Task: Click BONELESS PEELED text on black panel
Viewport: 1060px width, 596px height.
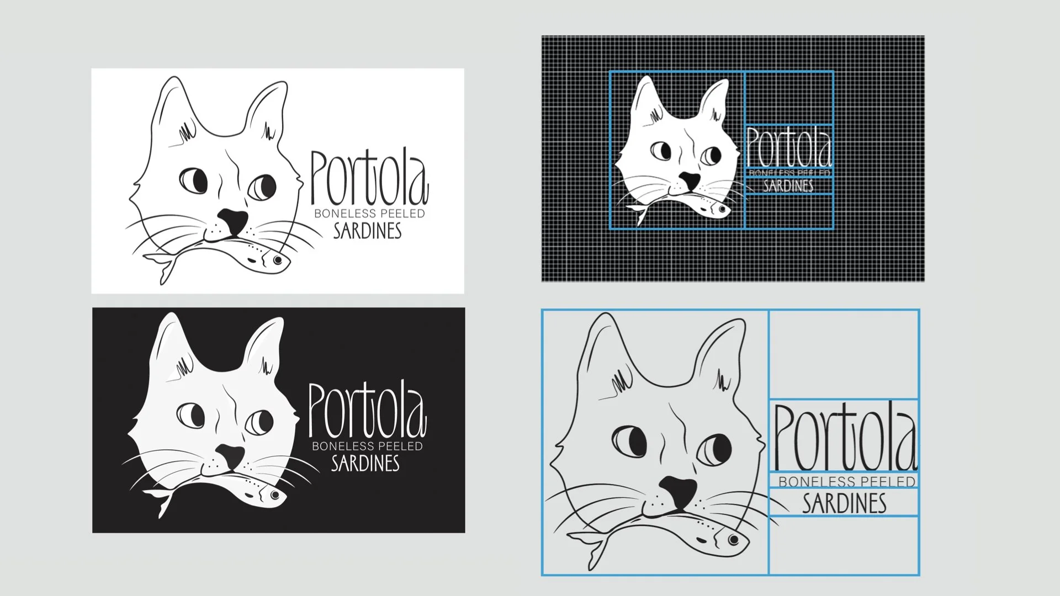Action: (367, 446)
